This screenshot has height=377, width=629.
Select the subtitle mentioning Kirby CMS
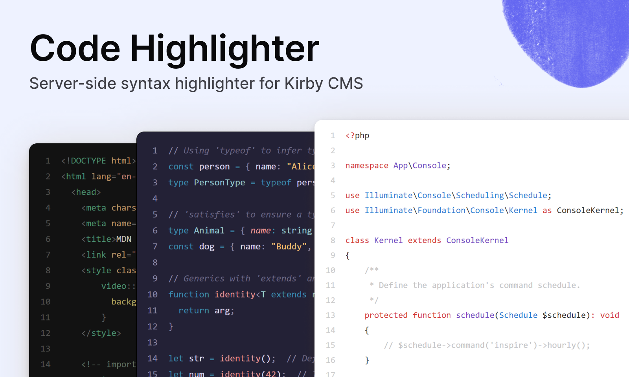(x=196, y=83)
